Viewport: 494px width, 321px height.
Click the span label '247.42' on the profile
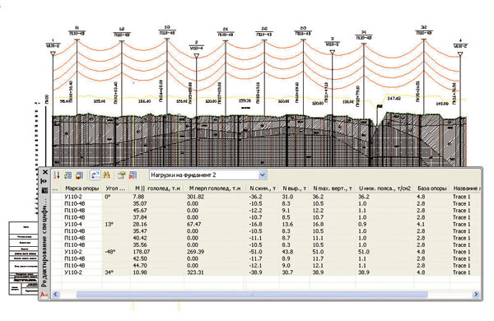394,99
